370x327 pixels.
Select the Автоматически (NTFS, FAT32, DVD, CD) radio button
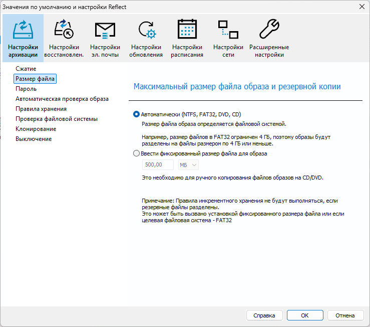click(136, 114)
